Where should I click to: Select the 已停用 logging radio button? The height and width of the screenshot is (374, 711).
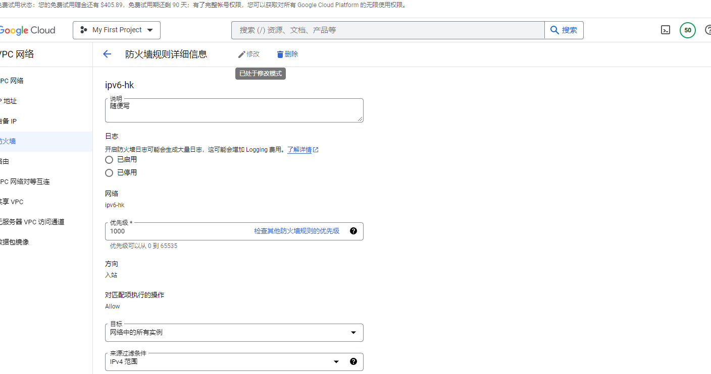pos(109,173)
